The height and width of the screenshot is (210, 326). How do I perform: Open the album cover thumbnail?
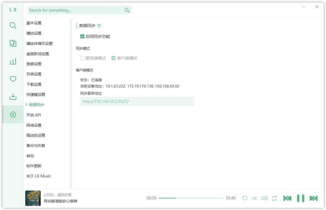33,198
